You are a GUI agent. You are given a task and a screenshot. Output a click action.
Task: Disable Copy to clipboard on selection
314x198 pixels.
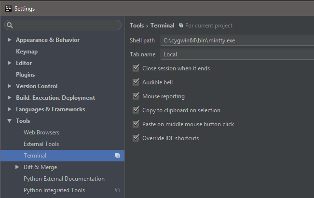[136, 110]
